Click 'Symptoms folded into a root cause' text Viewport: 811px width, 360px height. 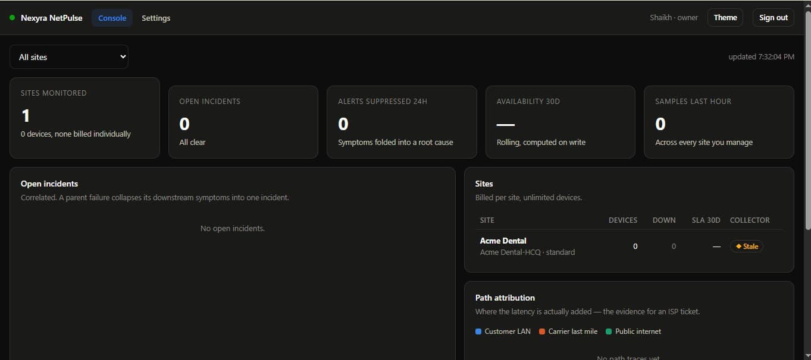(396, 142)
